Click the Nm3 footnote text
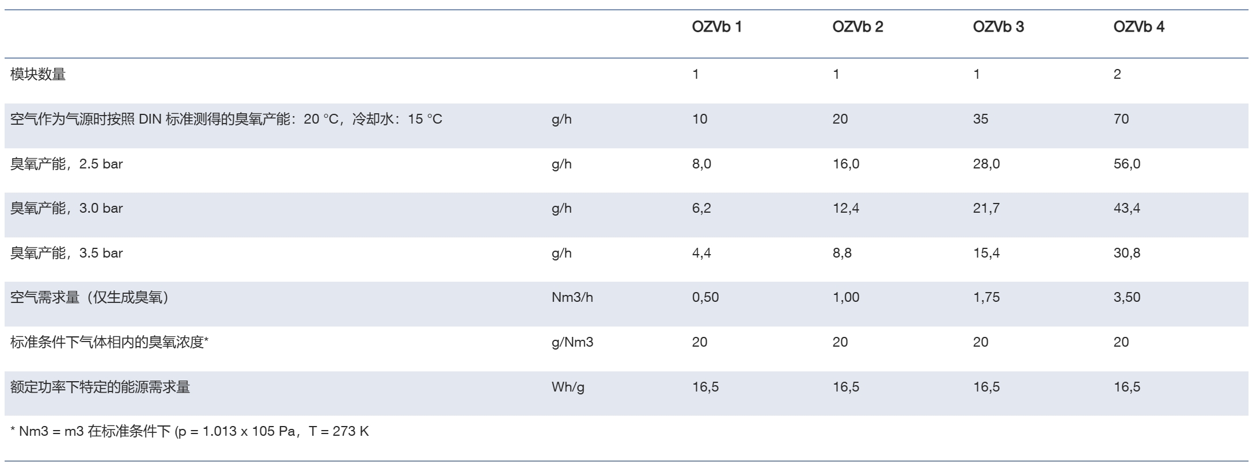Viewport: 1256px width, 472px height. point(189,431)
